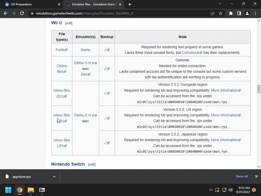Image resolution: width=261 pixels, height=196 pixels.
Task: Click the mlc01 10040100 men.rpx path text
Action: [182, 127]
